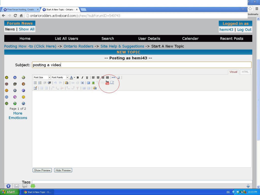The height and width of the screenshot is (195, 260).
Task: Click the mail envelope icon in bottom bar
Action: pyautogui.click(x=17, y=186)
